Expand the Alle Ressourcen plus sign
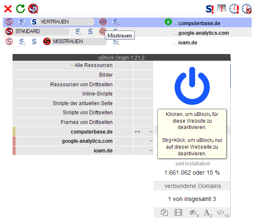 point(72,65)
